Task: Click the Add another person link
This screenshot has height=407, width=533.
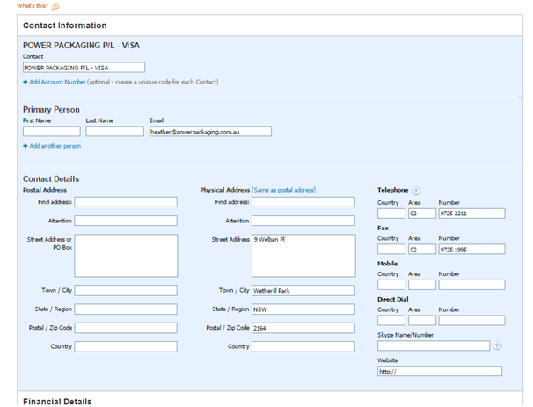Action: tap(55, 146)
